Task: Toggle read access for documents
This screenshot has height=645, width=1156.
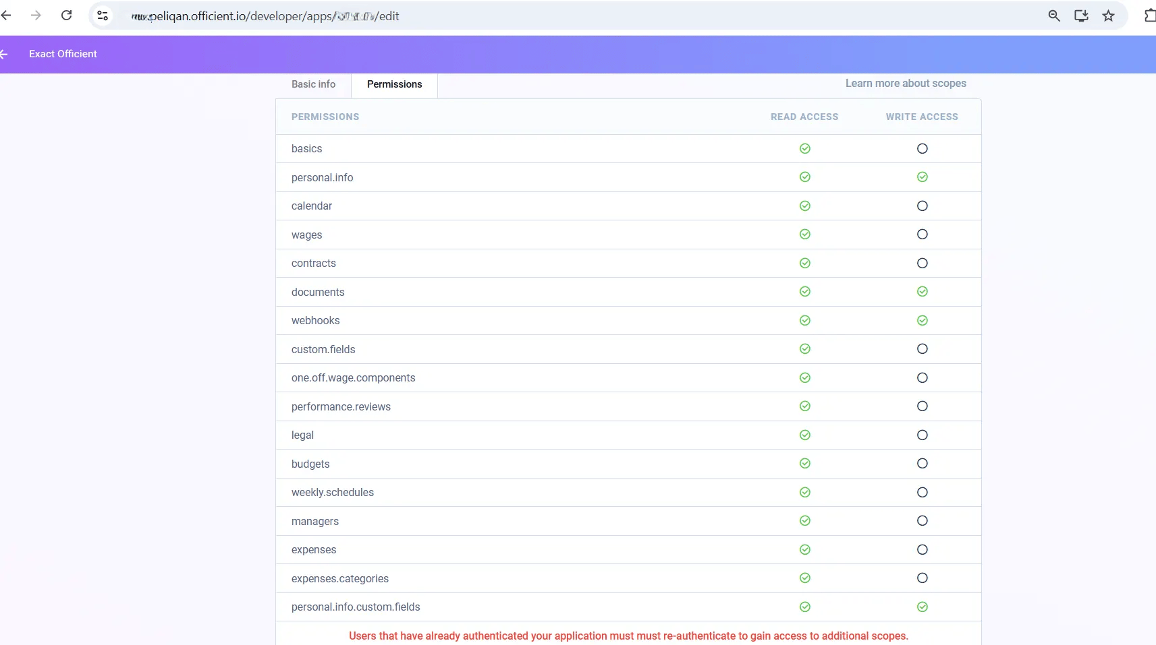Action: [804, 292]
